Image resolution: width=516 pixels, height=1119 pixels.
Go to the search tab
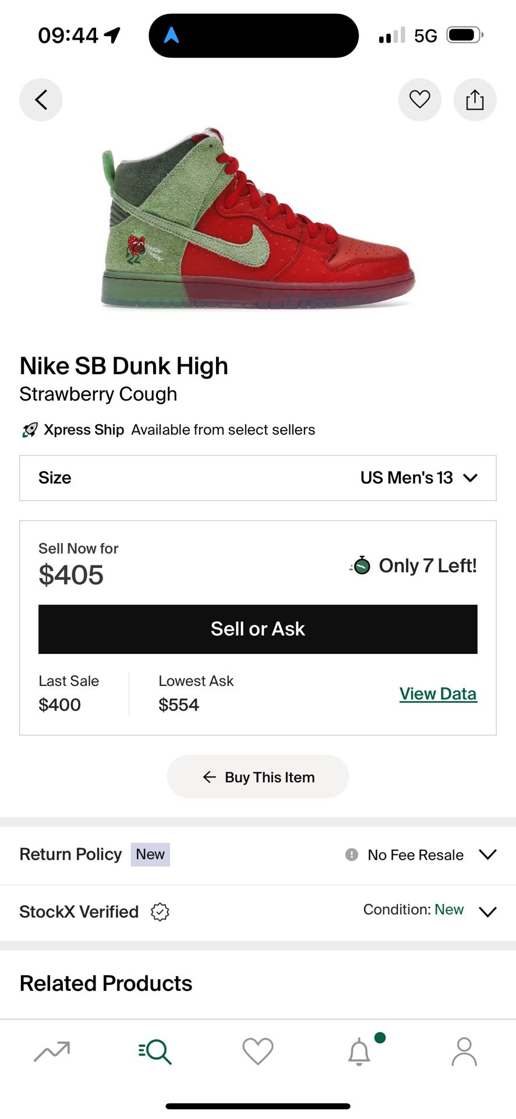pos(155,1051)
